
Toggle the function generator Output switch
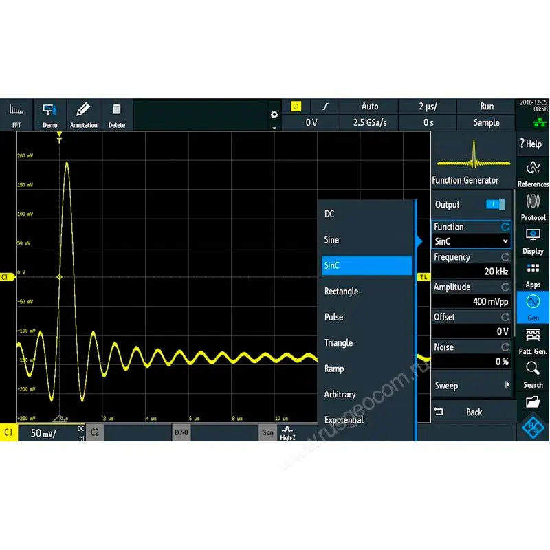pyautogui.click(x=495, y=204)
